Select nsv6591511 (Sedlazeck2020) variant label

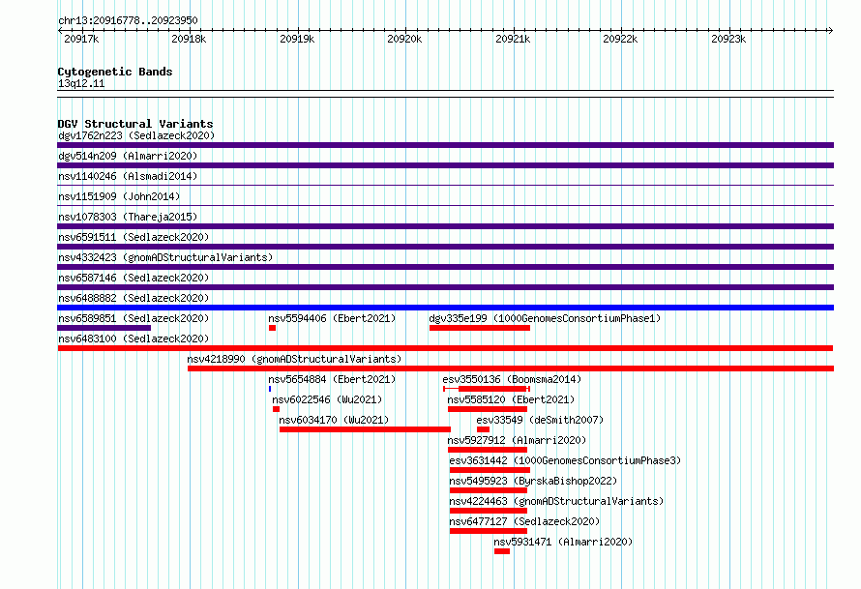134,237
